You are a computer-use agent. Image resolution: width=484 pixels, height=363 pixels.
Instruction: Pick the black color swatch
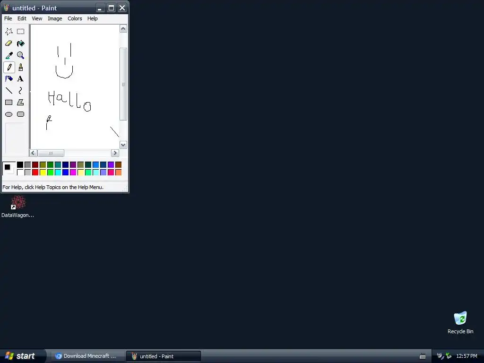20,165
